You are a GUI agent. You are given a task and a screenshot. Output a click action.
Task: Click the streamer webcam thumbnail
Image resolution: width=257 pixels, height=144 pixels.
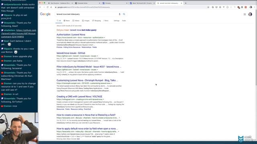tap(19, 128)
